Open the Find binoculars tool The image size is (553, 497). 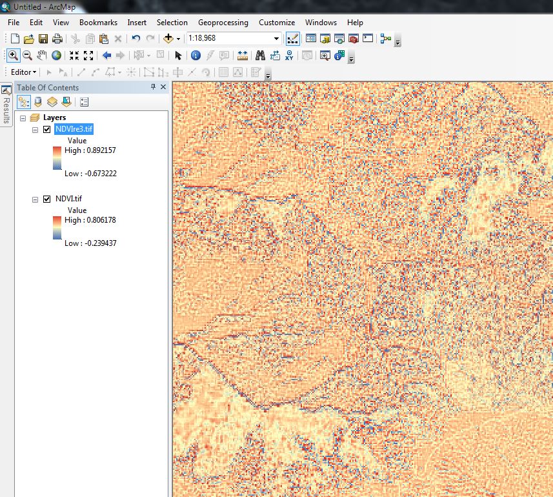260,56
